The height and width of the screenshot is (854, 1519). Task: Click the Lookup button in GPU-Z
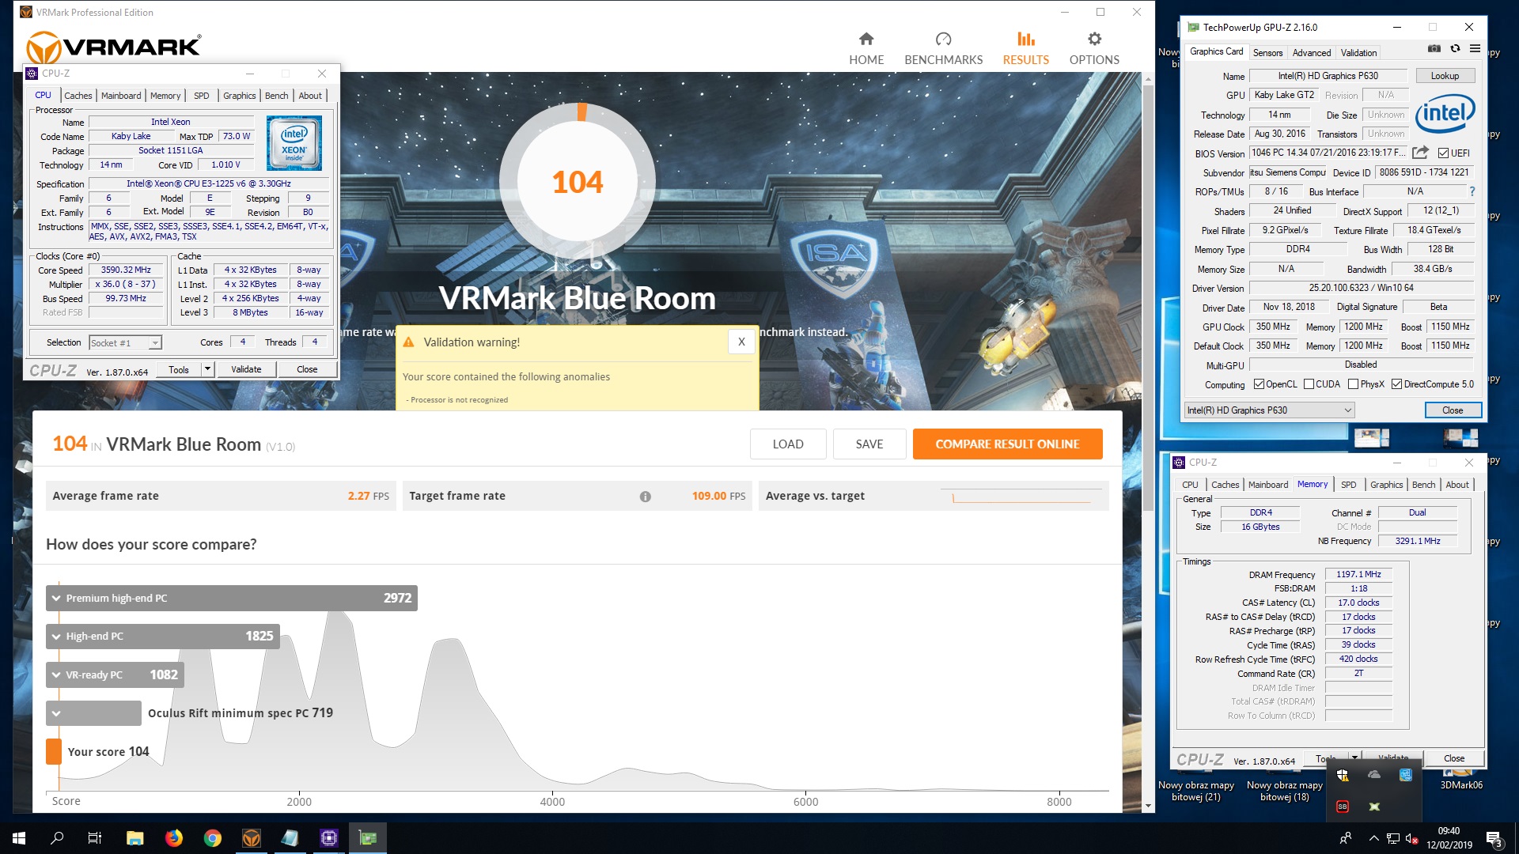(x=1445, y=76)
